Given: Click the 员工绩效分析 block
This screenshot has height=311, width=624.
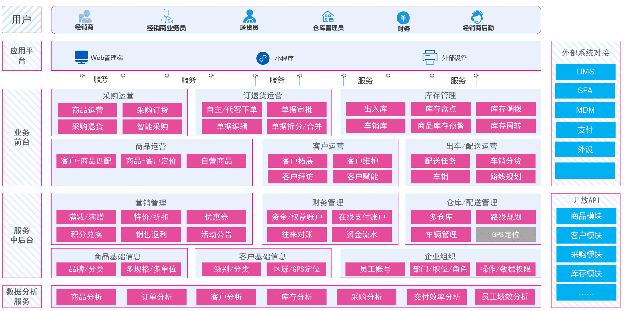Looking at the screenshot, I should 505,297.
